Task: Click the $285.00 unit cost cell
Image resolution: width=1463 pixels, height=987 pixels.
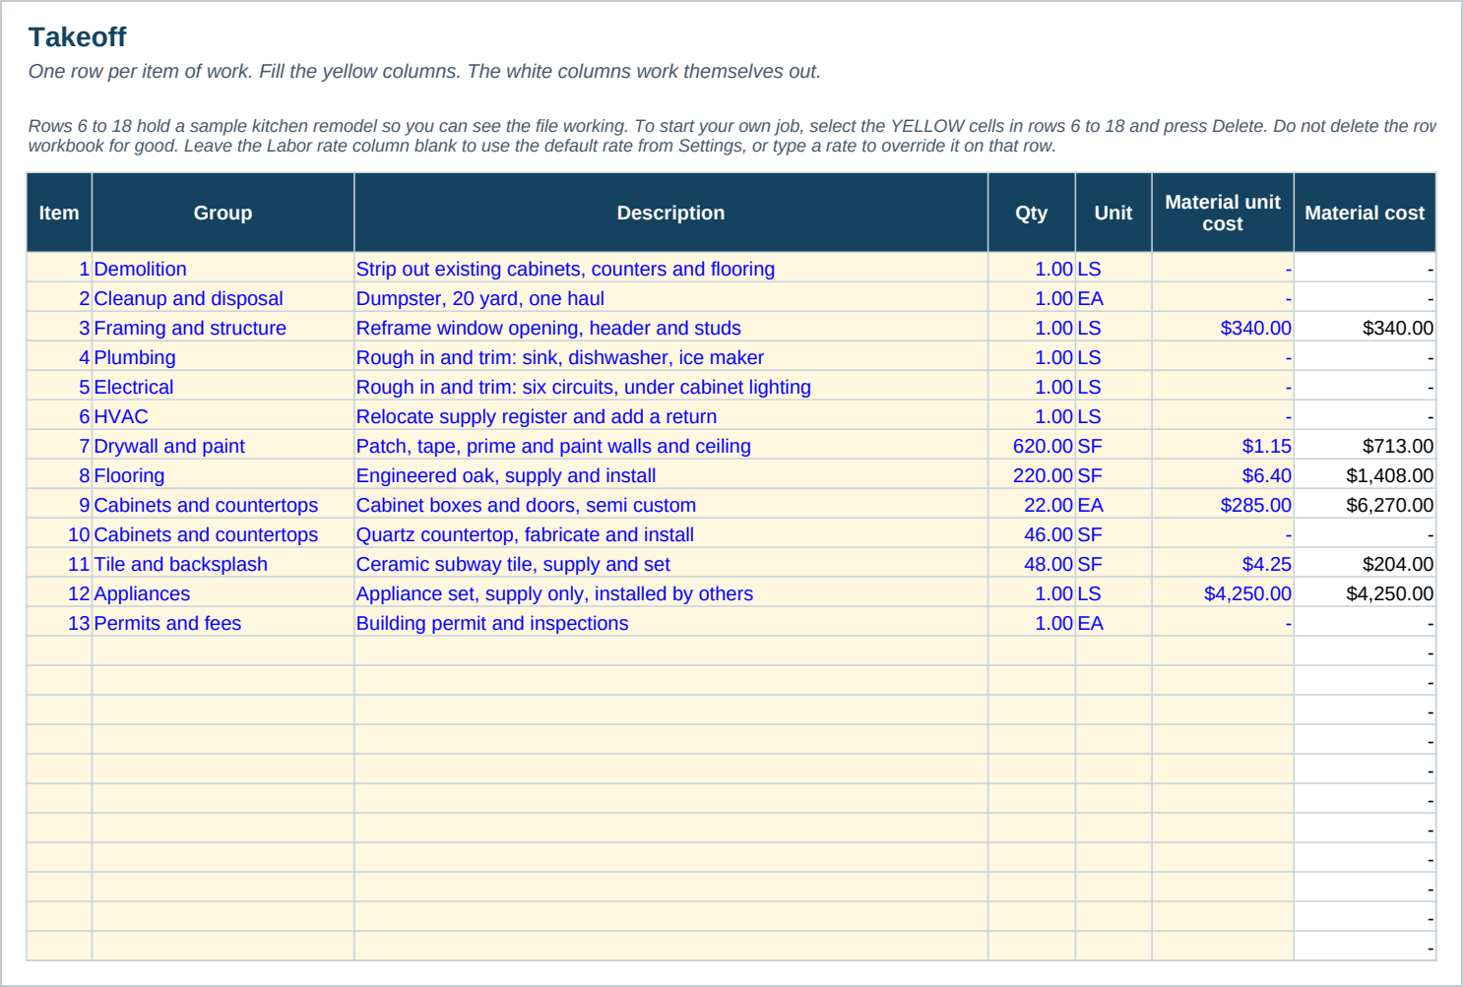Action: point(1223,505)
